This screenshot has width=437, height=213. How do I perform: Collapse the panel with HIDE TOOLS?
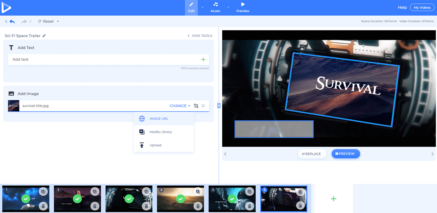pyautogui.click(x=200, y=36)
